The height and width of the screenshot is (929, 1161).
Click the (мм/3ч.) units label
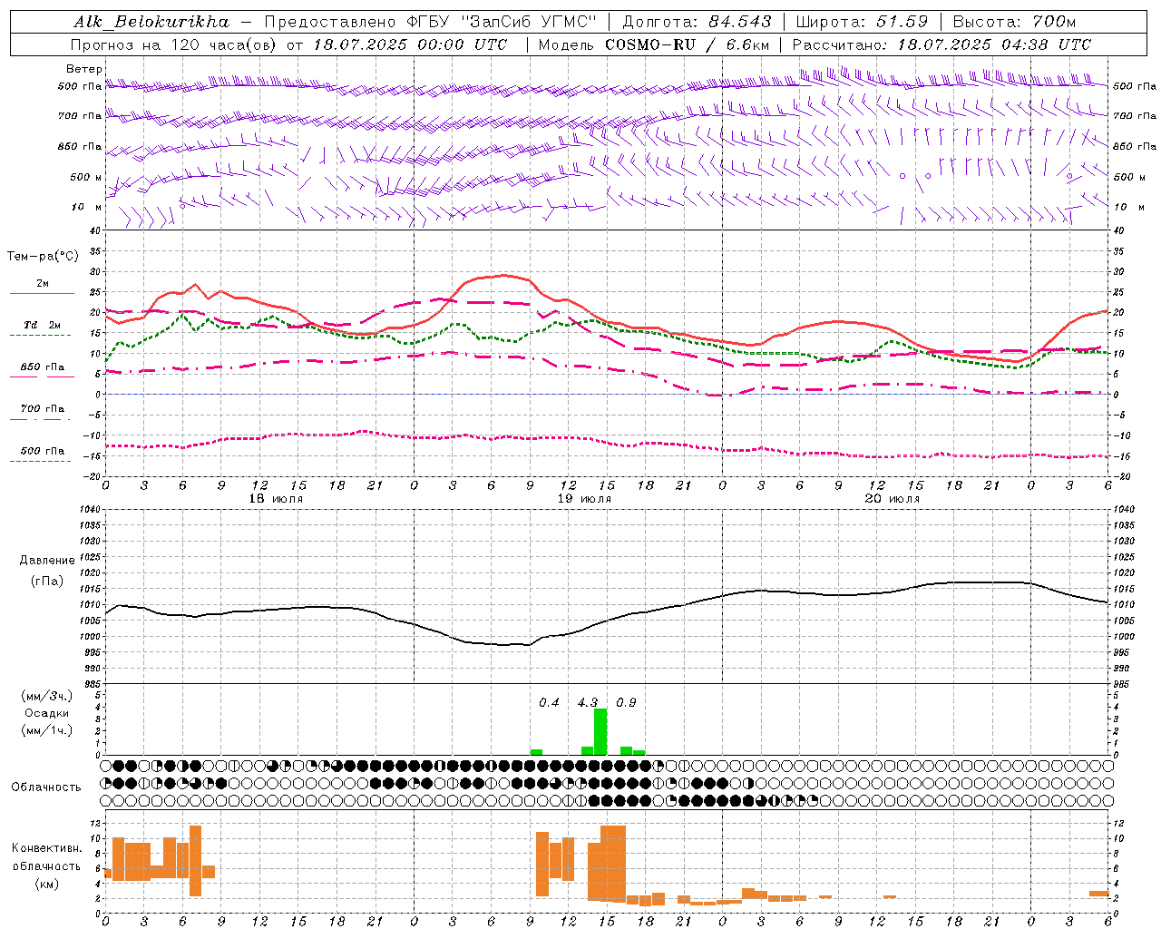(47, 696)
